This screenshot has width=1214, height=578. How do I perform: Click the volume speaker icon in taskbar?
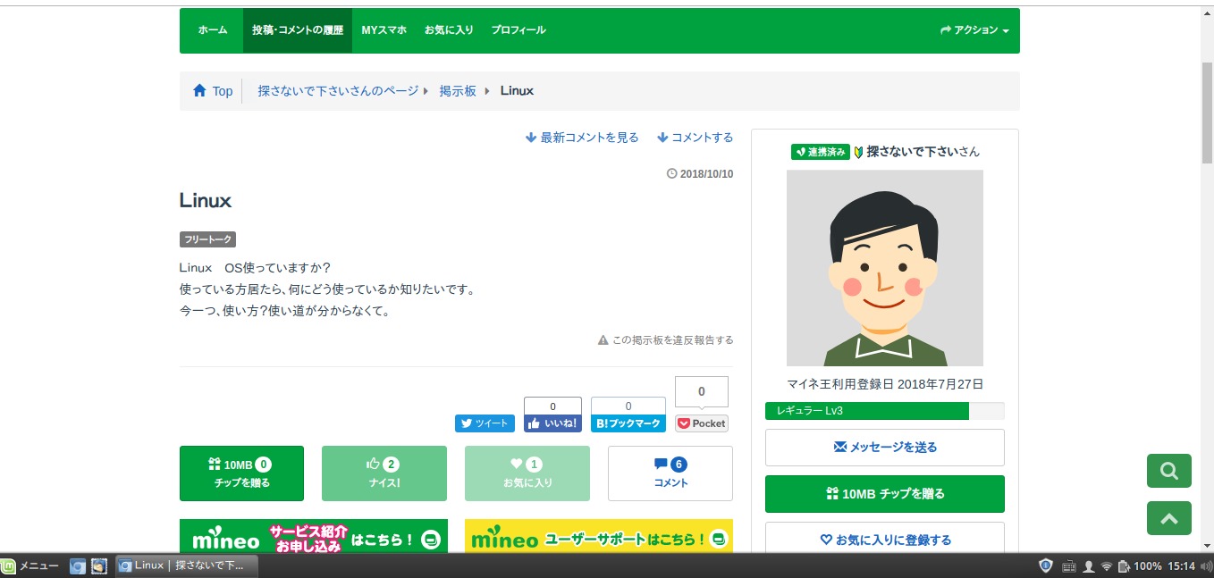pyautogui.click(x=1205, y=566)
